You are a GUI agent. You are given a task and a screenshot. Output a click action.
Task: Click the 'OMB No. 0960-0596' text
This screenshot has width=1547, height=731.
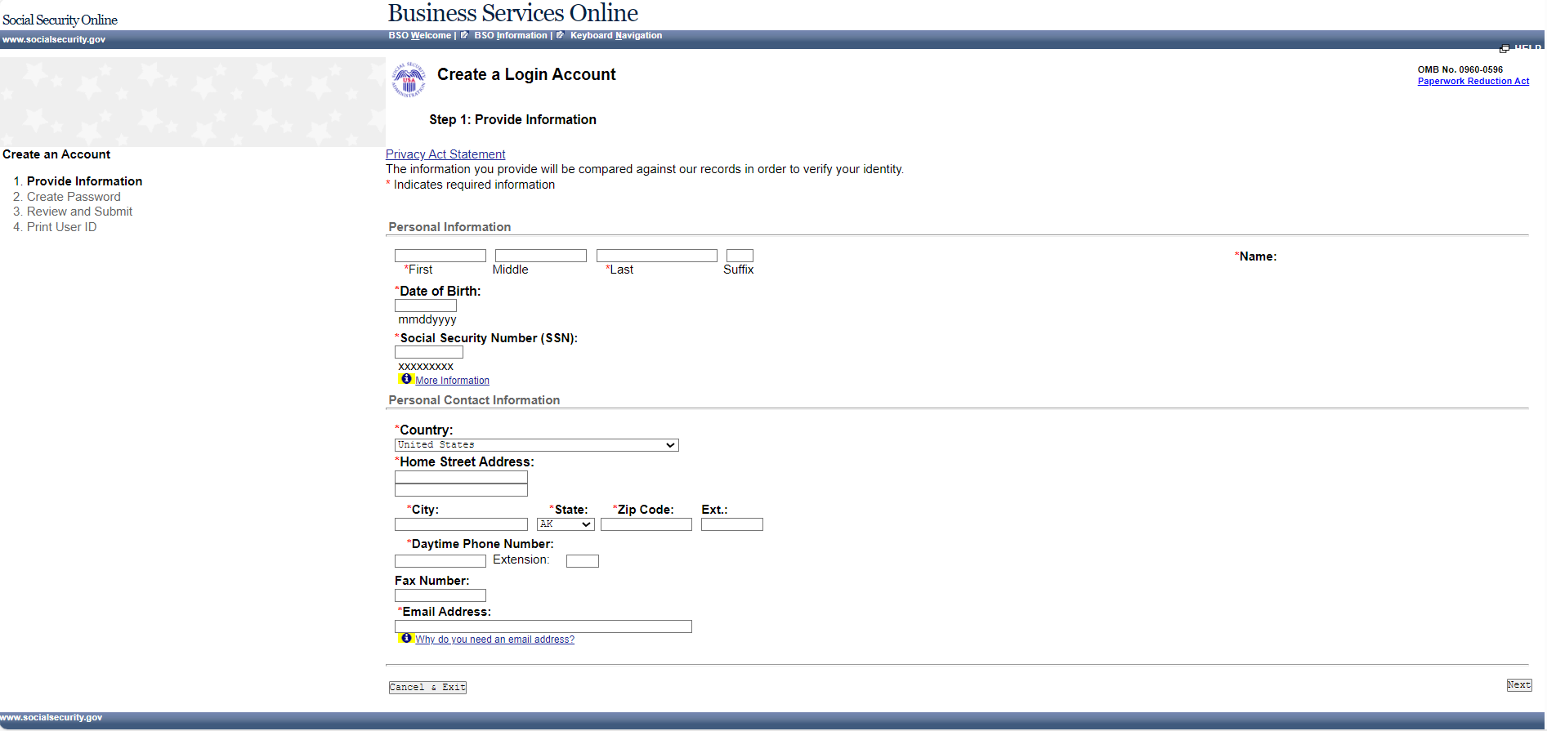[x=1460, y=70]
